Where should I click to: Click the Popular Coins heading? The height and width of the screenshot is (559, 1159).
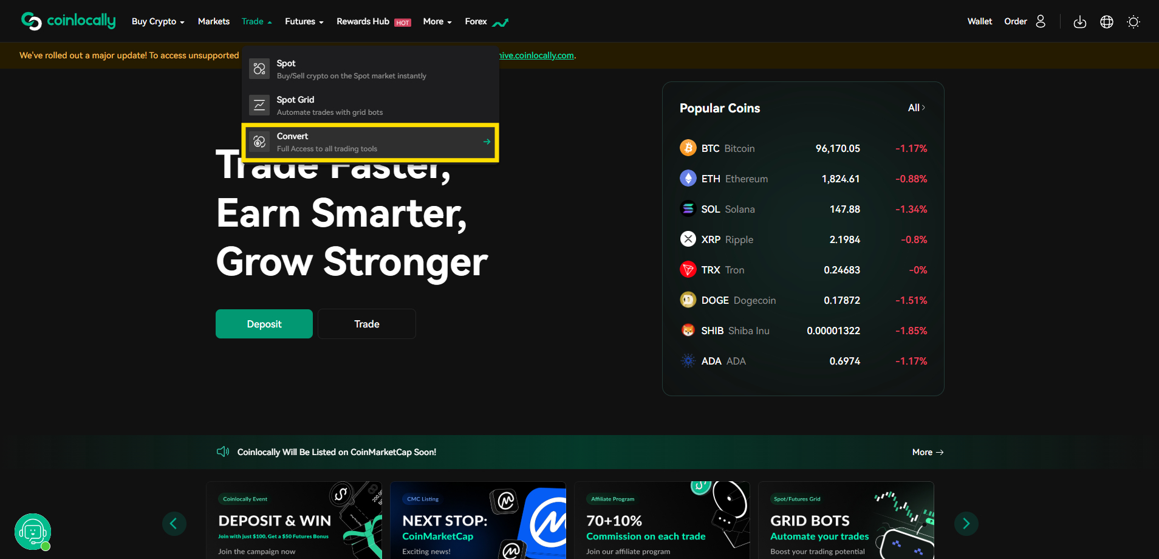[720, 108]
